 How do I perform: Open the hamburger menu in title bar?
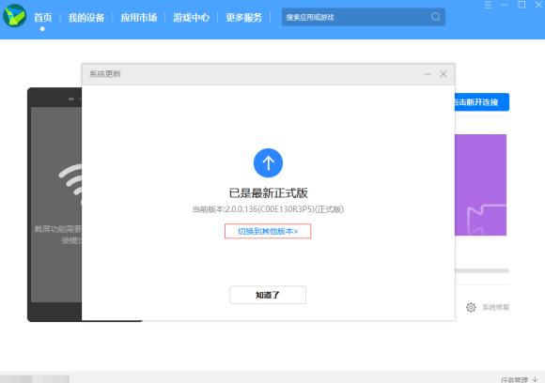488,5
